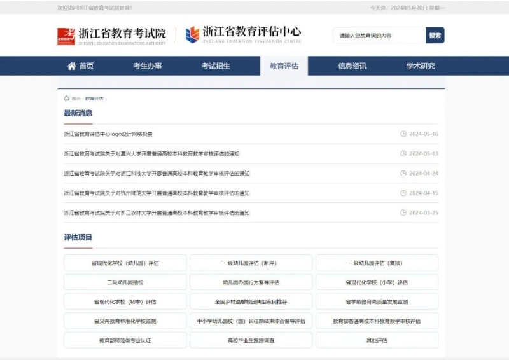Click clock icon beside 2024-05-16
The image size is (509, 360).
403,134
